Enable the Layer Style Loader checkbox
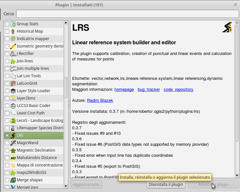This screenshot has height=192, width=240. click(x=7, y=91)
